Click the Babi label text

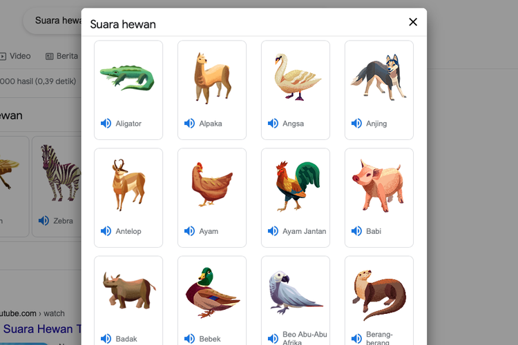click(373, 231)
